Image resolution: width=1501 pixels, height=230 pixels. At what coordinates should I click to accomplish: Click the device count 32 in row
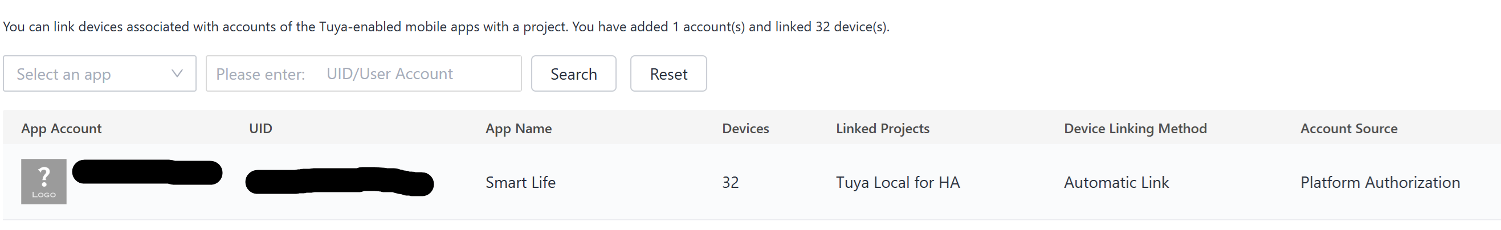point(730,182)
